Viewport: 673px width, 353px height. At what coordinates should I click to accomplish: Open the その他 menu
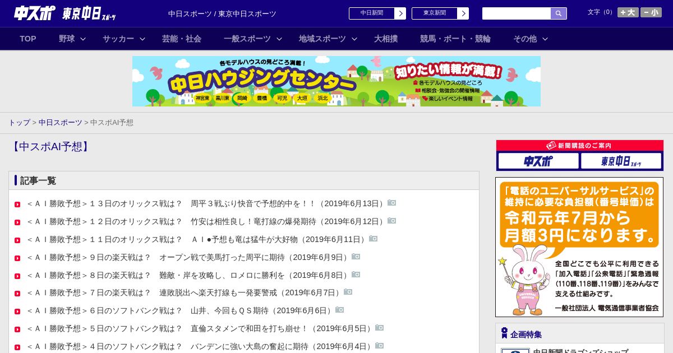(525, 39)
